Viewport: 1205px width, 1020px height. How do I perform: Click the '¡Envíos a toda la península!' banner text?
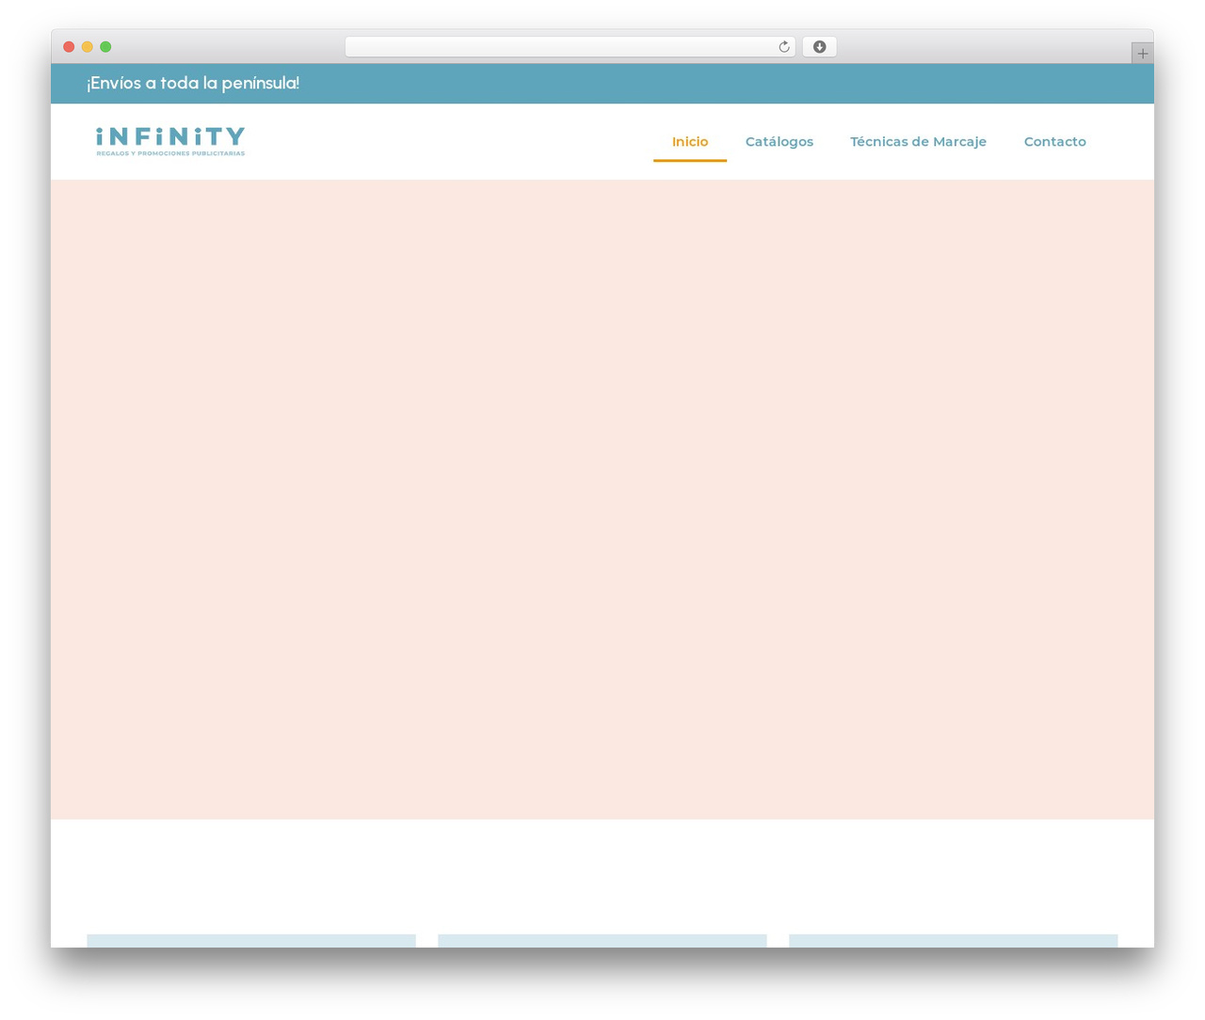(193, 84)
